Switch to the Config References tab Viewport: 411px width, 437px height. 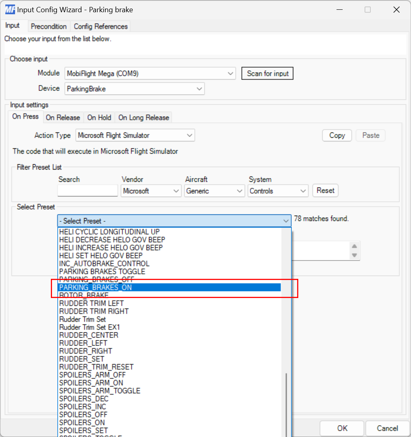(100, 26)
